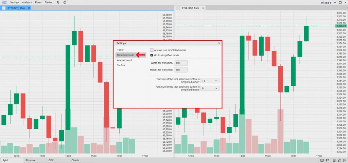Click the 3,292.00 price on the ETH axis
This screenshot has height=163, width=348.
(341, 152)
